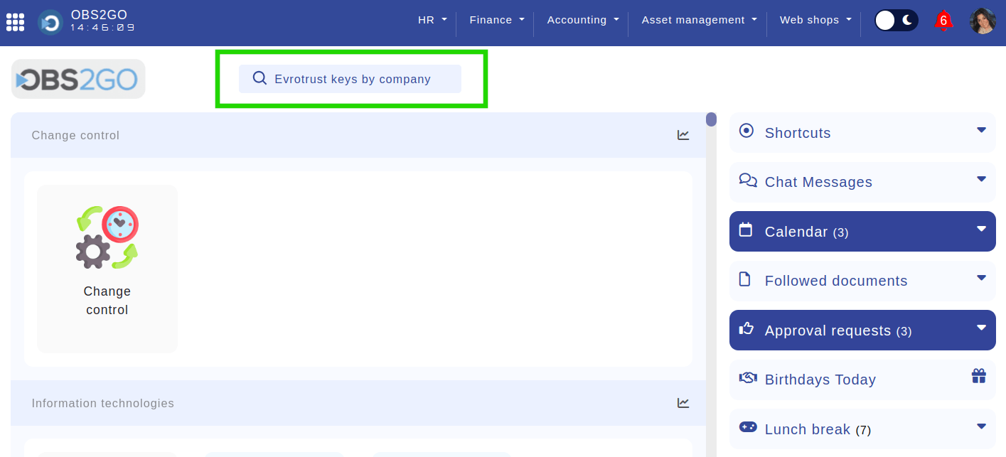Click the OBS2GO brand title text
Image resolution: width=1006 pixels, height=457 pixels.
point(100,15)
